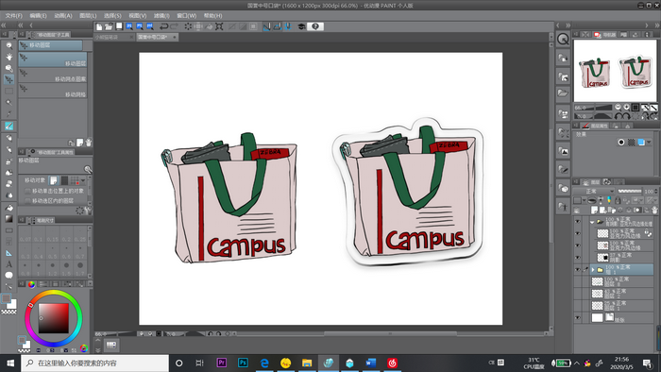
Task: Open the blending mode dropdown
Action: click(594, 192)
